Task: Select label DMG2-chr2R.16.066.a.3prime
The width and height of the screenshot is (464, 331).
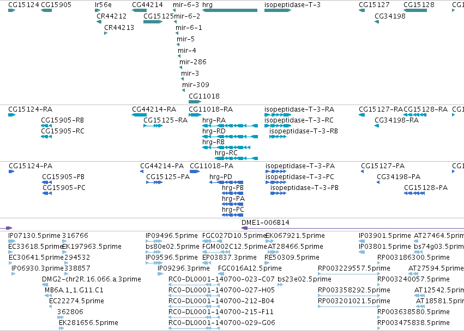Action: click(92, 279)
